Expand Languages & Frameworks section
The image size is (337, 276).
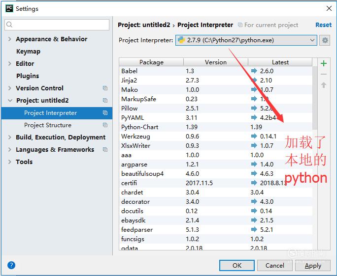(x=10, y=149)
